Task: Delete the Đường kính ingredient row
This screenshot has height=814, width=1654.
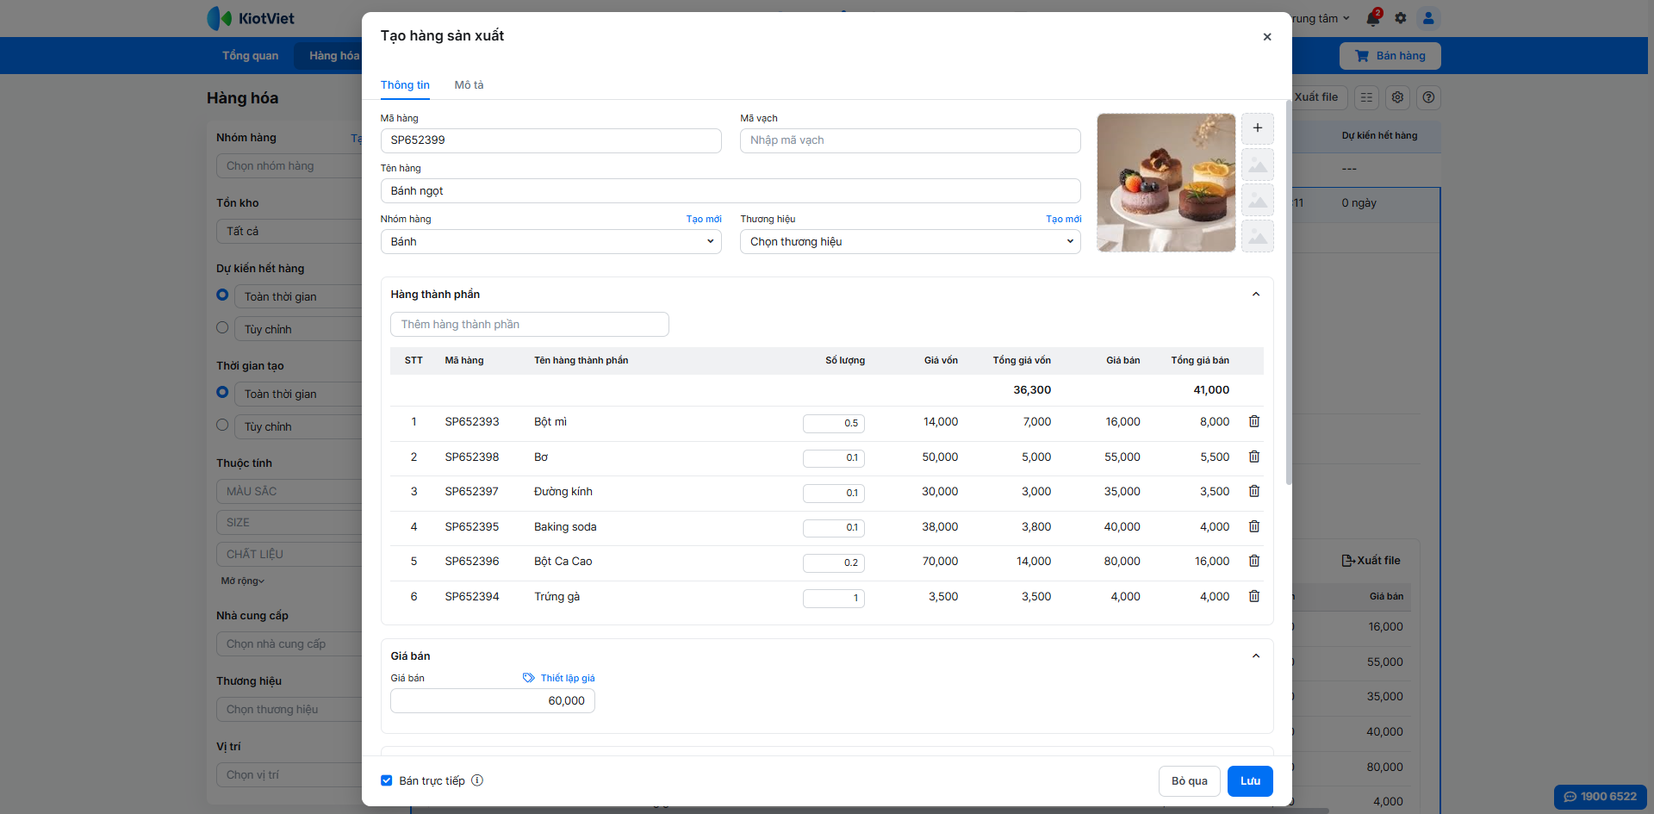Action: pyautogui.click(x=1254, y=491)
